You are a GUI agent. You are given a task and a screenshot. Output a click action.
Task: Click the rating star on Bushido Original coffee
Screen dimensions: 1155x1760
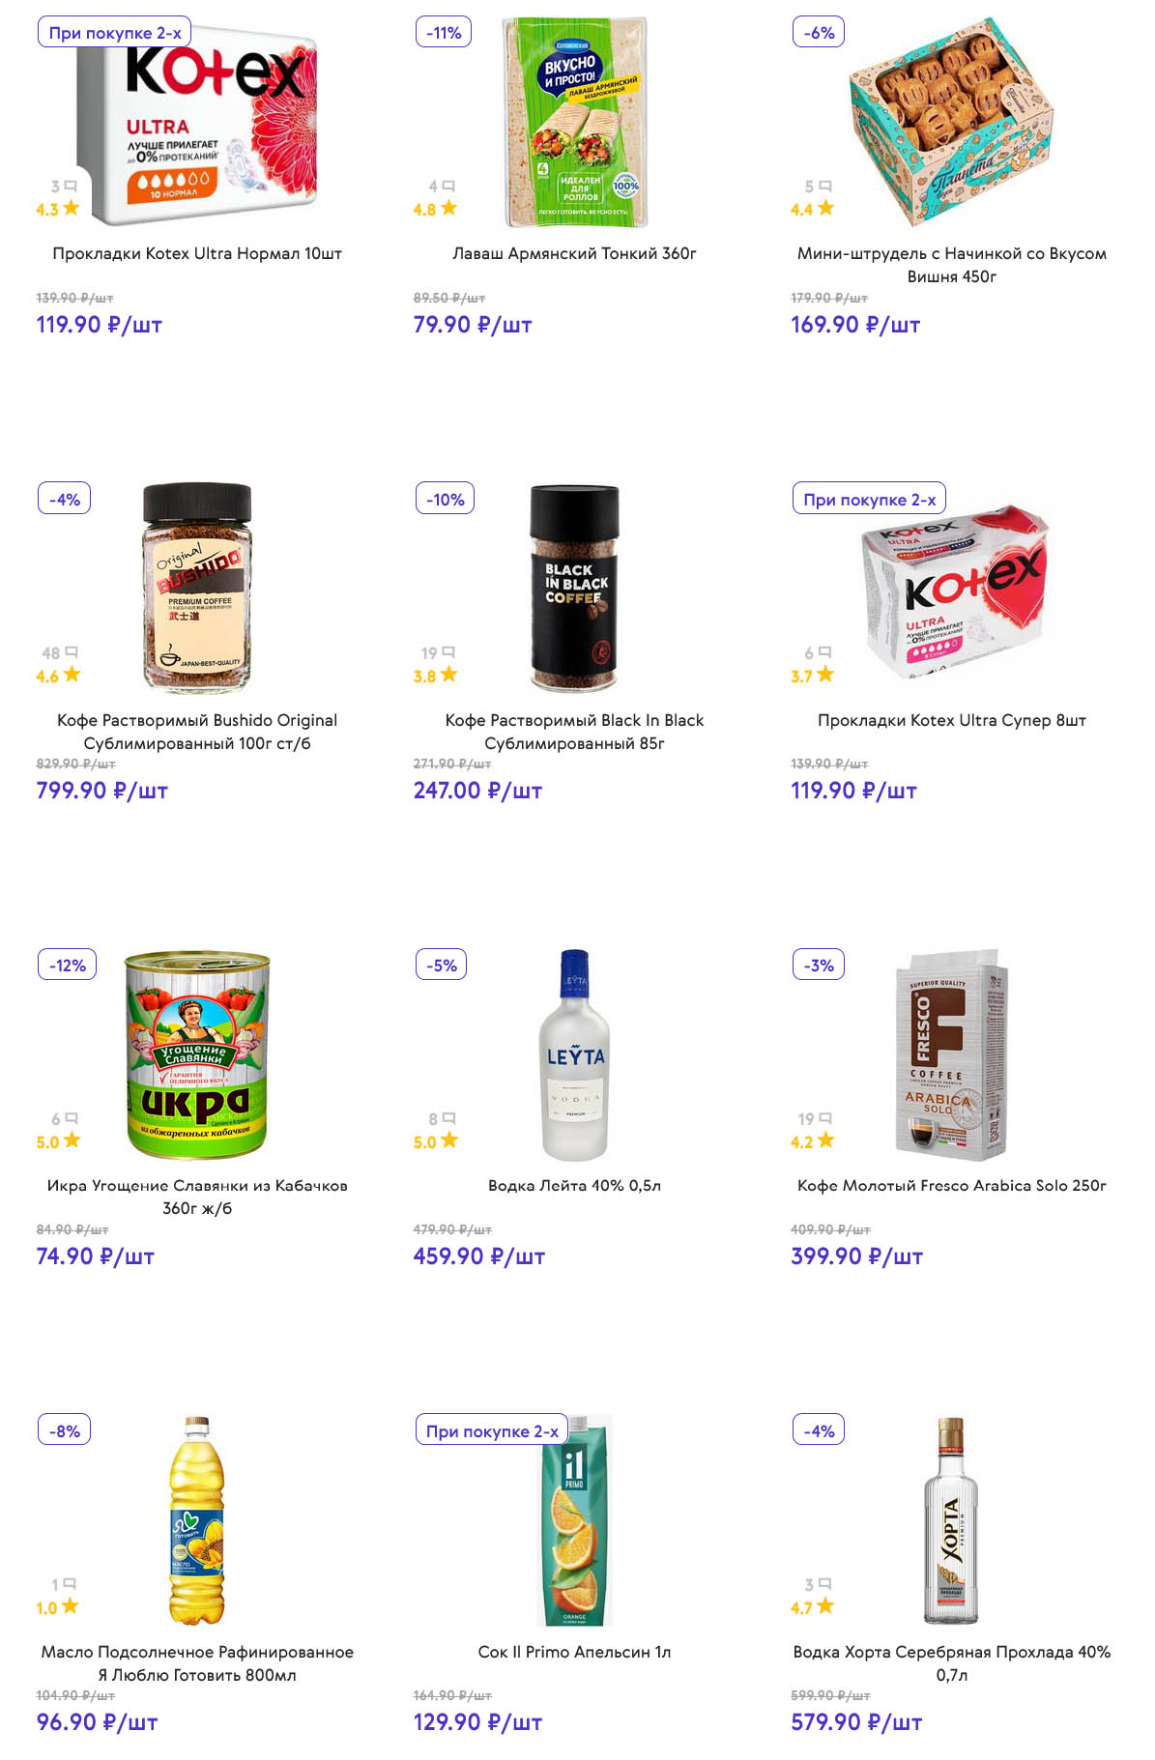click(72, 675)
